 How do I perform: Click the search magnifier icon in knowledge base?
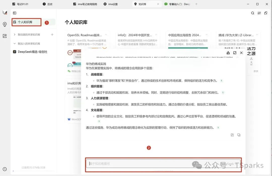click(253, 13)
